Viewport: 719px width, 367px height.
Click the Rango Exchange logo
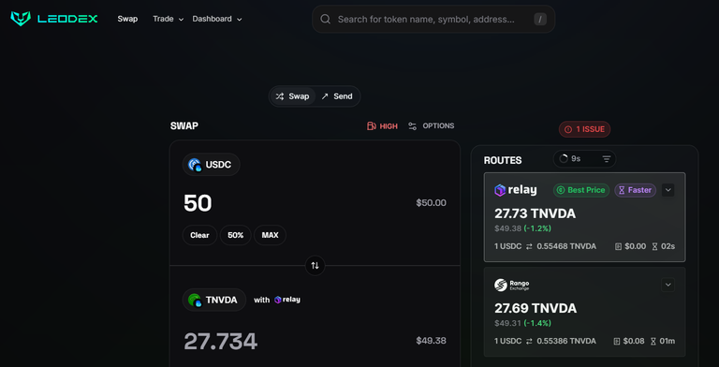512,285
